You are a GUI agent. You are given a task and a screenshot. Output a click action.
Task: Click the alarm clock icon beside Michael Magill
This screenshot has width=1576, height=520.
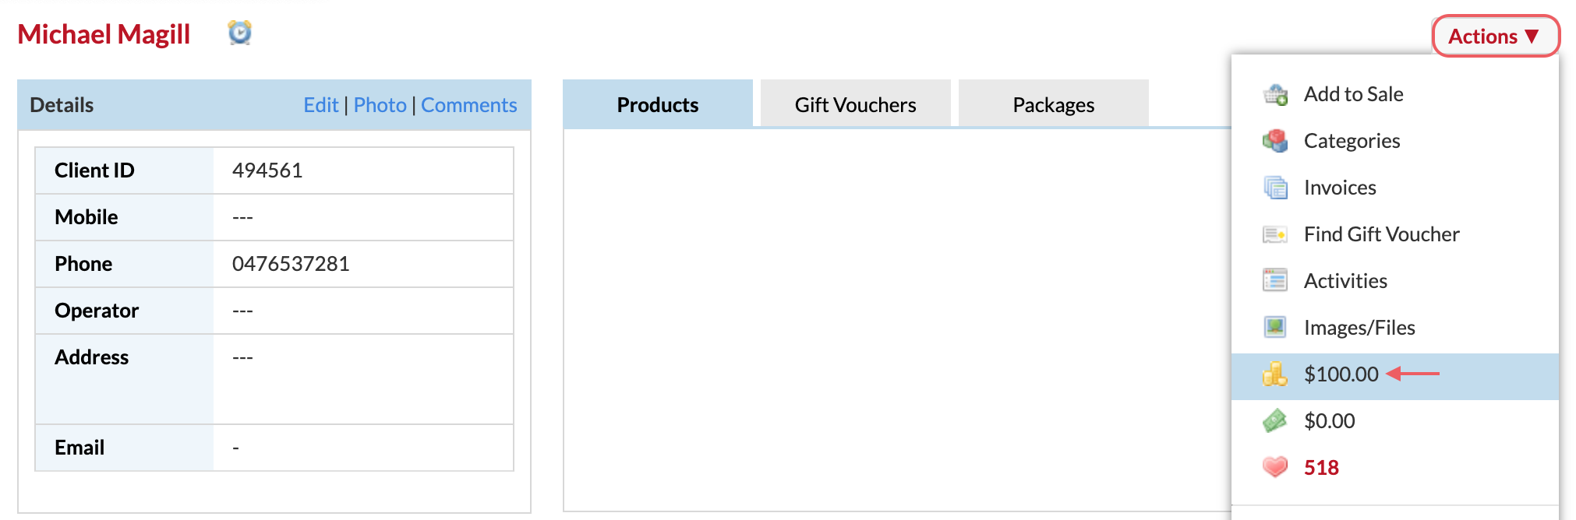239,33
